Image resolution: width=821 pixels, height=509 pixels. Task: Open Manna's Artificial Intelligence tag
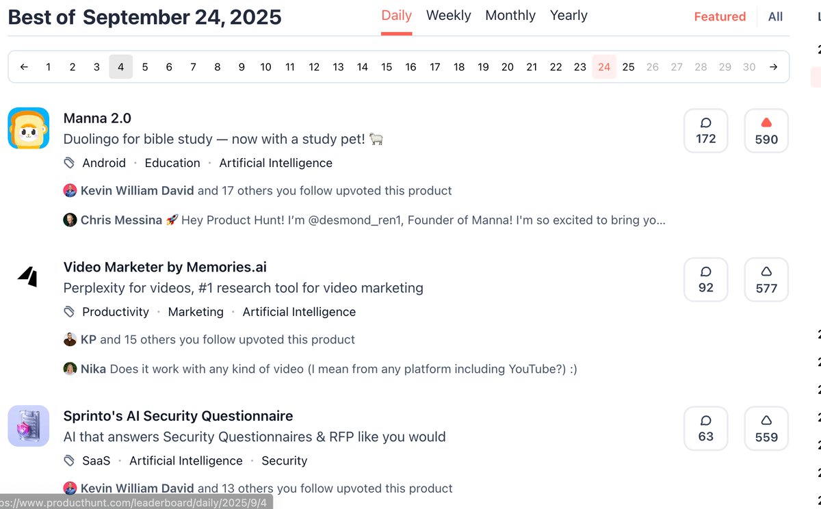pyautogui.click(x=276, y=163)
